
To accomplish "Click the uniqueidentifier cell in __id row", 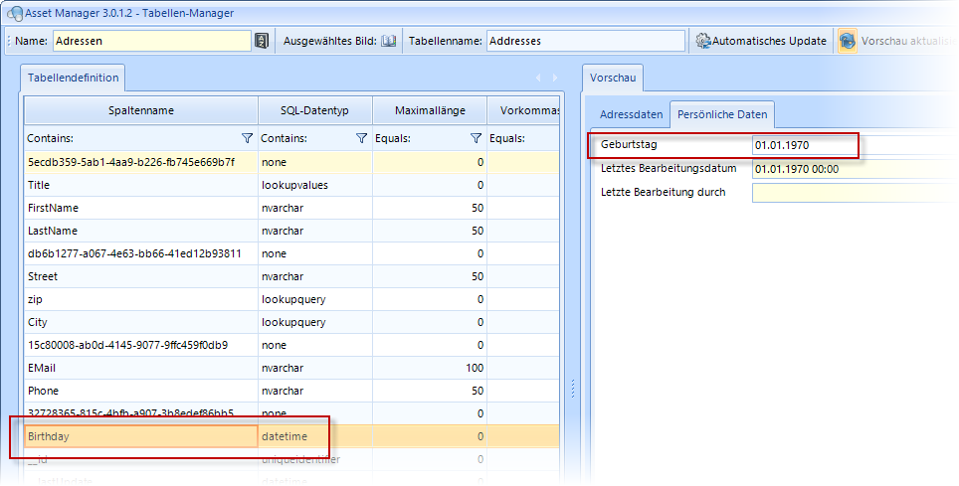I will (315, 460).
